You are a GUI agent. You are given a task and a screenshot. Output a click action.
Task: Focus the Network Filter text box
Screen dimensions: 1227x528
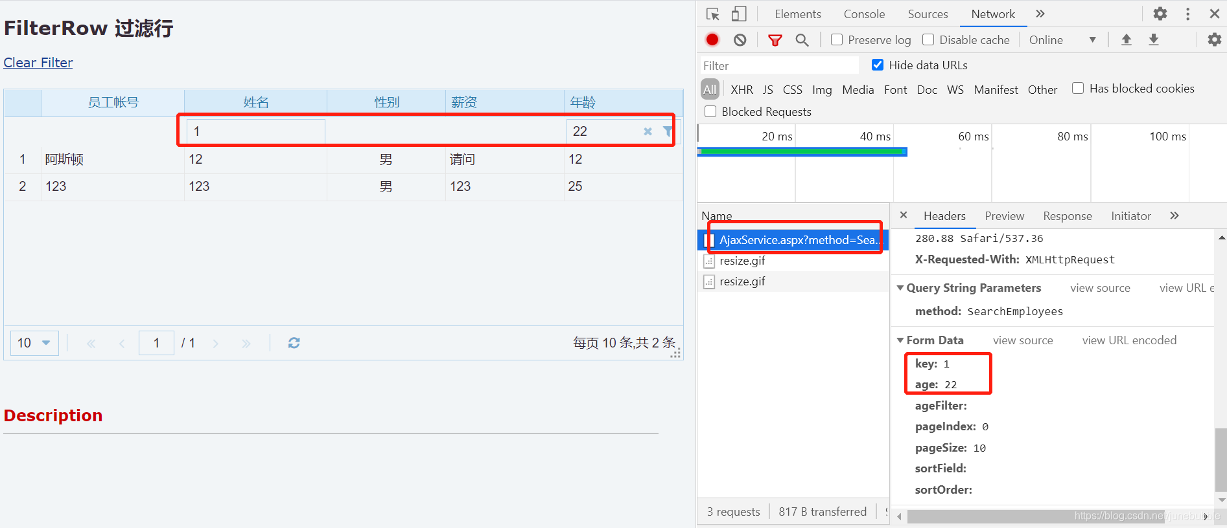click(x=778, y=65)
